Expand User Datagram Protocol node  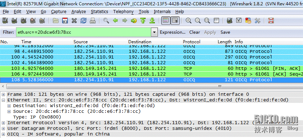point(3,128)
